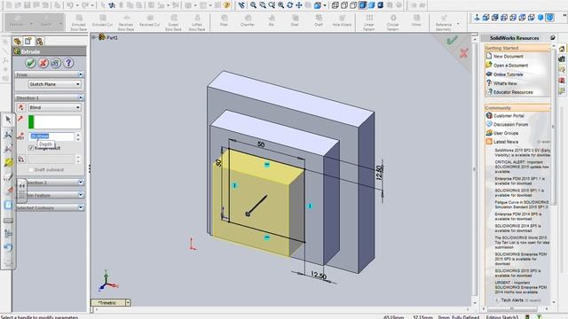Reverse direction icon beside Blind dropdown
Image resolution: width=568 pixels, height=319 pixels.
pos(20,107)
